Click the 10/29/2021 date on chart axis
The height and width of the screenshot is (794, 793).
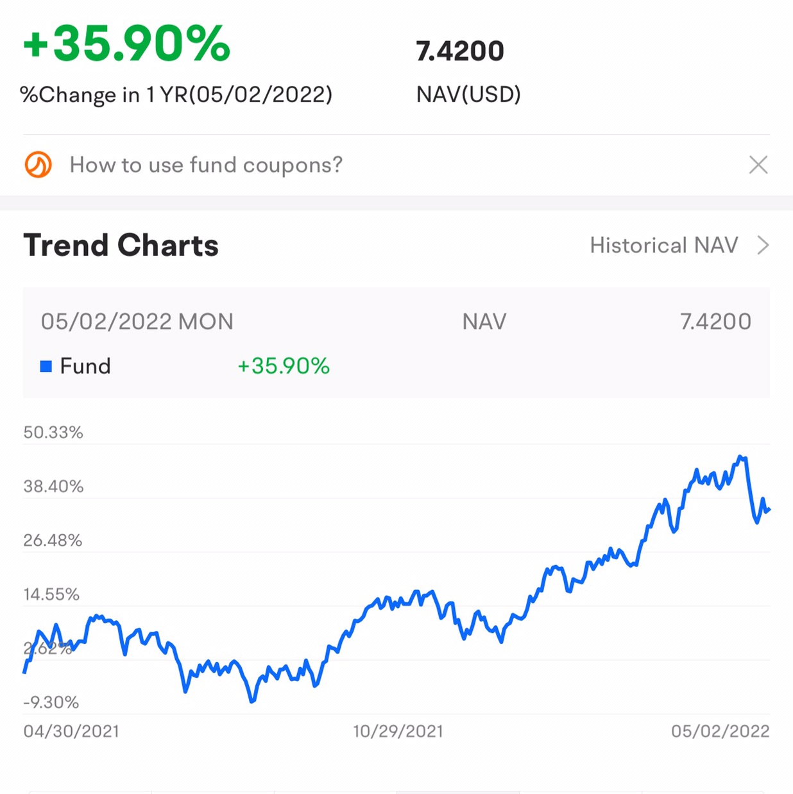pos(398,731)
